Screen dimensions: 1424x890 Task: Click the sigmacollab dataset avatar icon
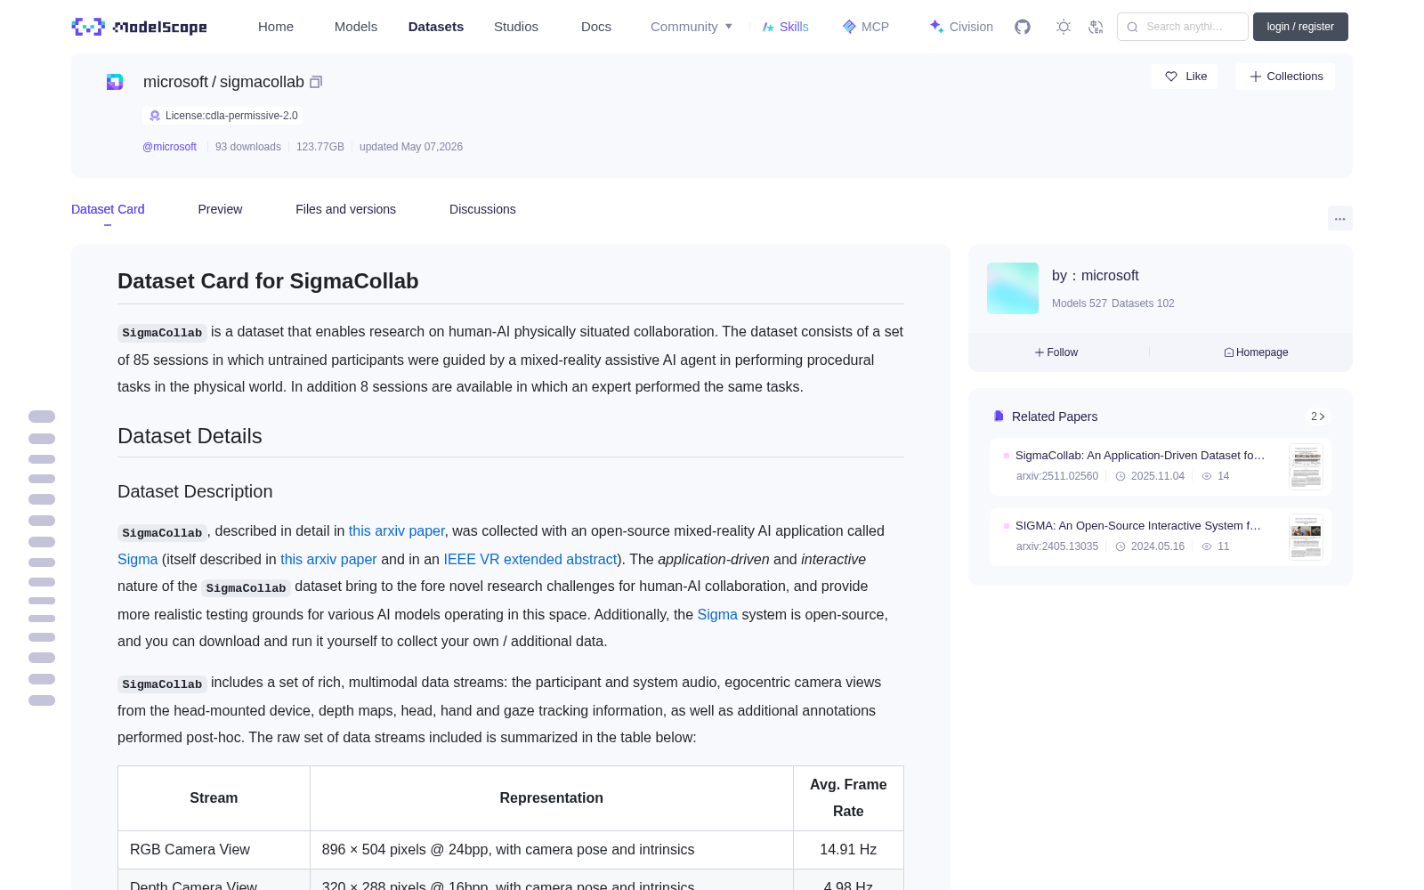(x=115, y=82)
